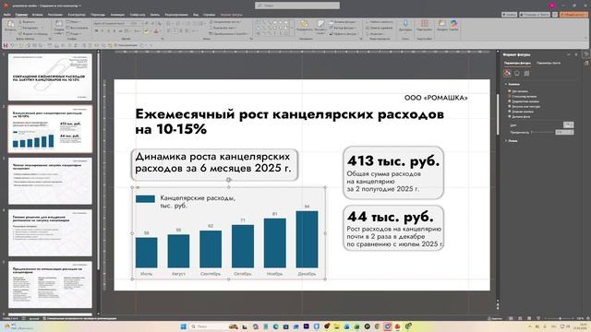The height and width of the screenshot is (332, 591).
Task: Click the Effects pentagon icon in Format pane
Action: click(x=517, y=73)
